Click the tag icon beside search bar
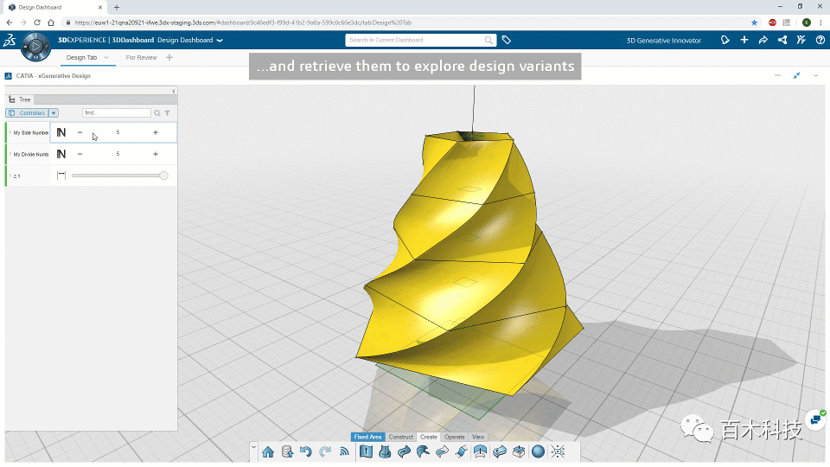 pyautogui.click(x=507, y=40)
